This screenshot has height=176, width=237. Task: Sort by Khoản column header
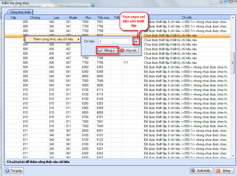(73, 18)
